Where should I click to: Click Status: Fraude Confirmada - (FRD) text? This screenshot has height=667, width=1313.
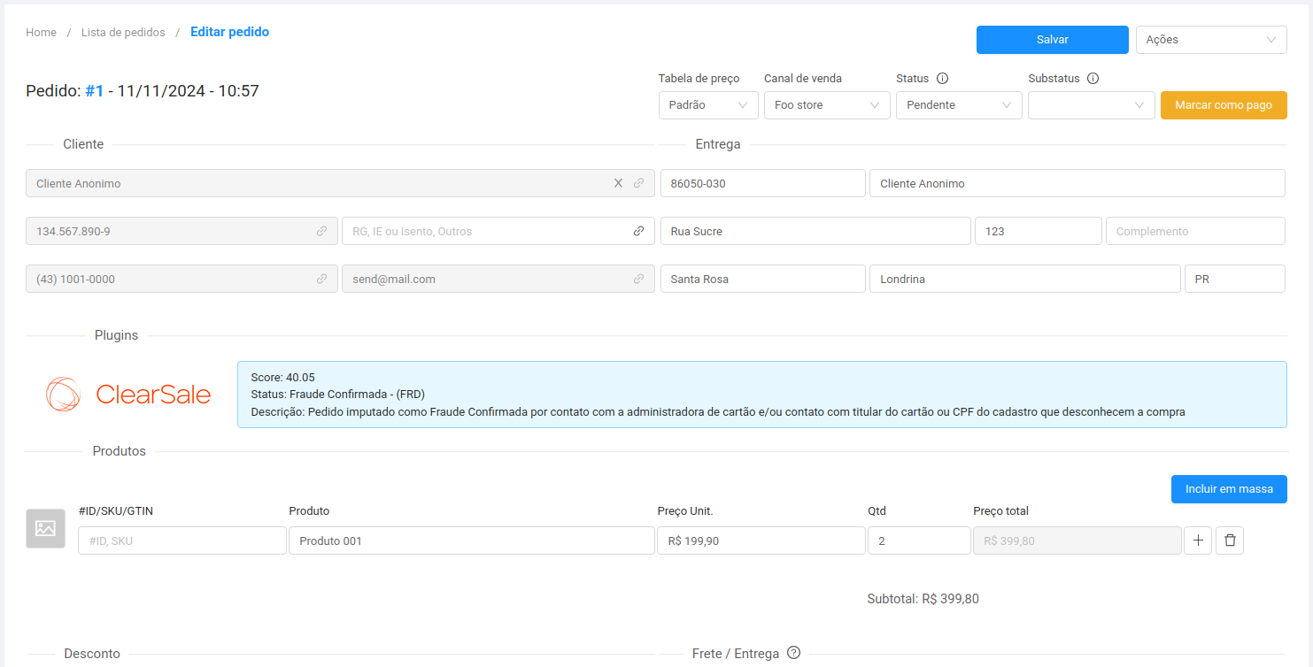click(x=338, y=394)
